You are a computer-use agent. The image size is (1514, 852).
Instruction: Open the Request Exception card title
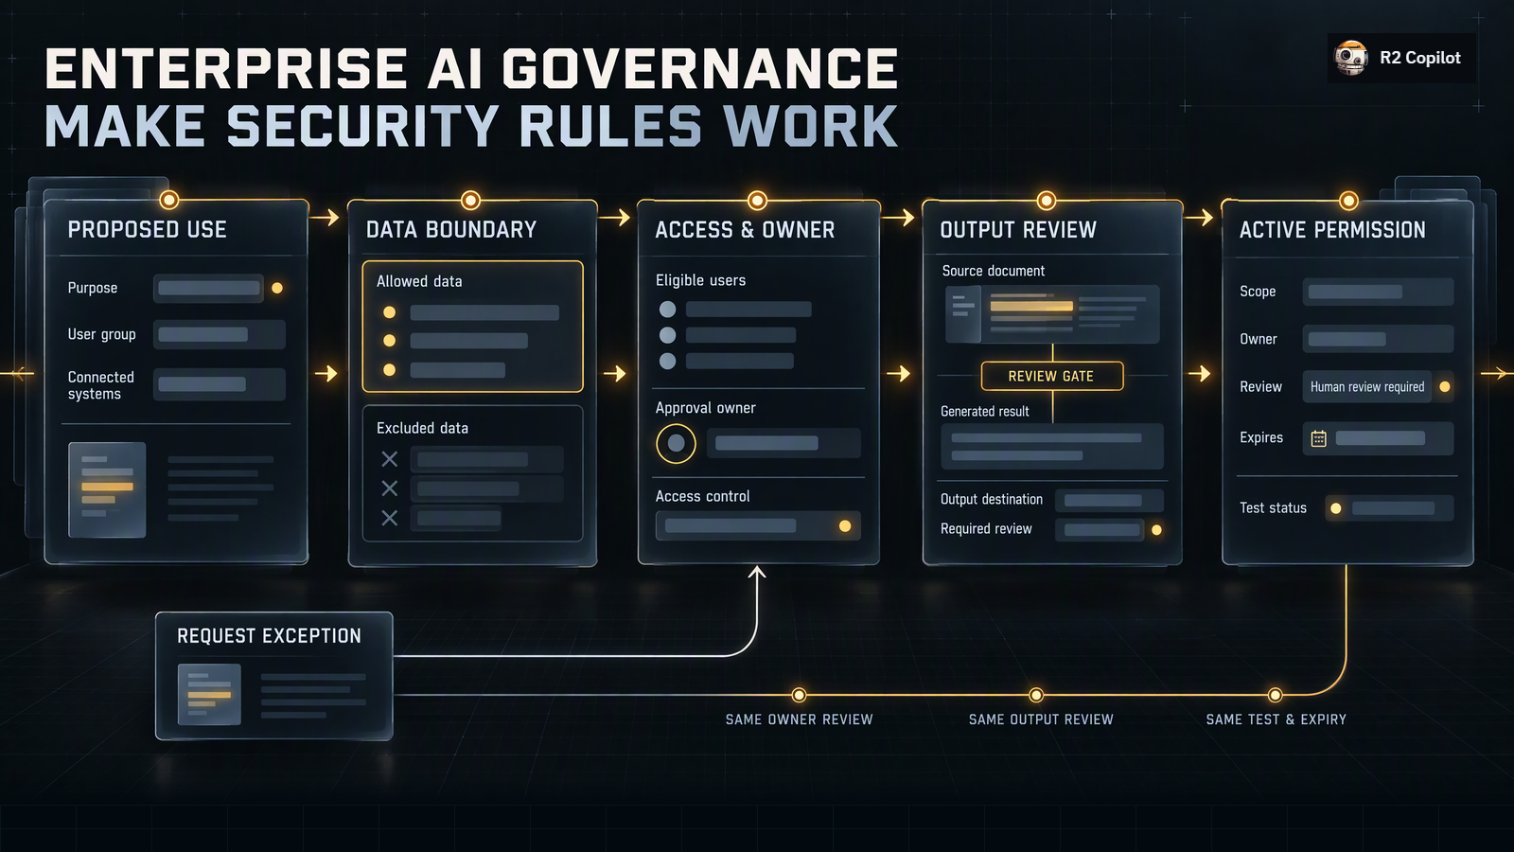pyautogui.click(x=269, y=636)
